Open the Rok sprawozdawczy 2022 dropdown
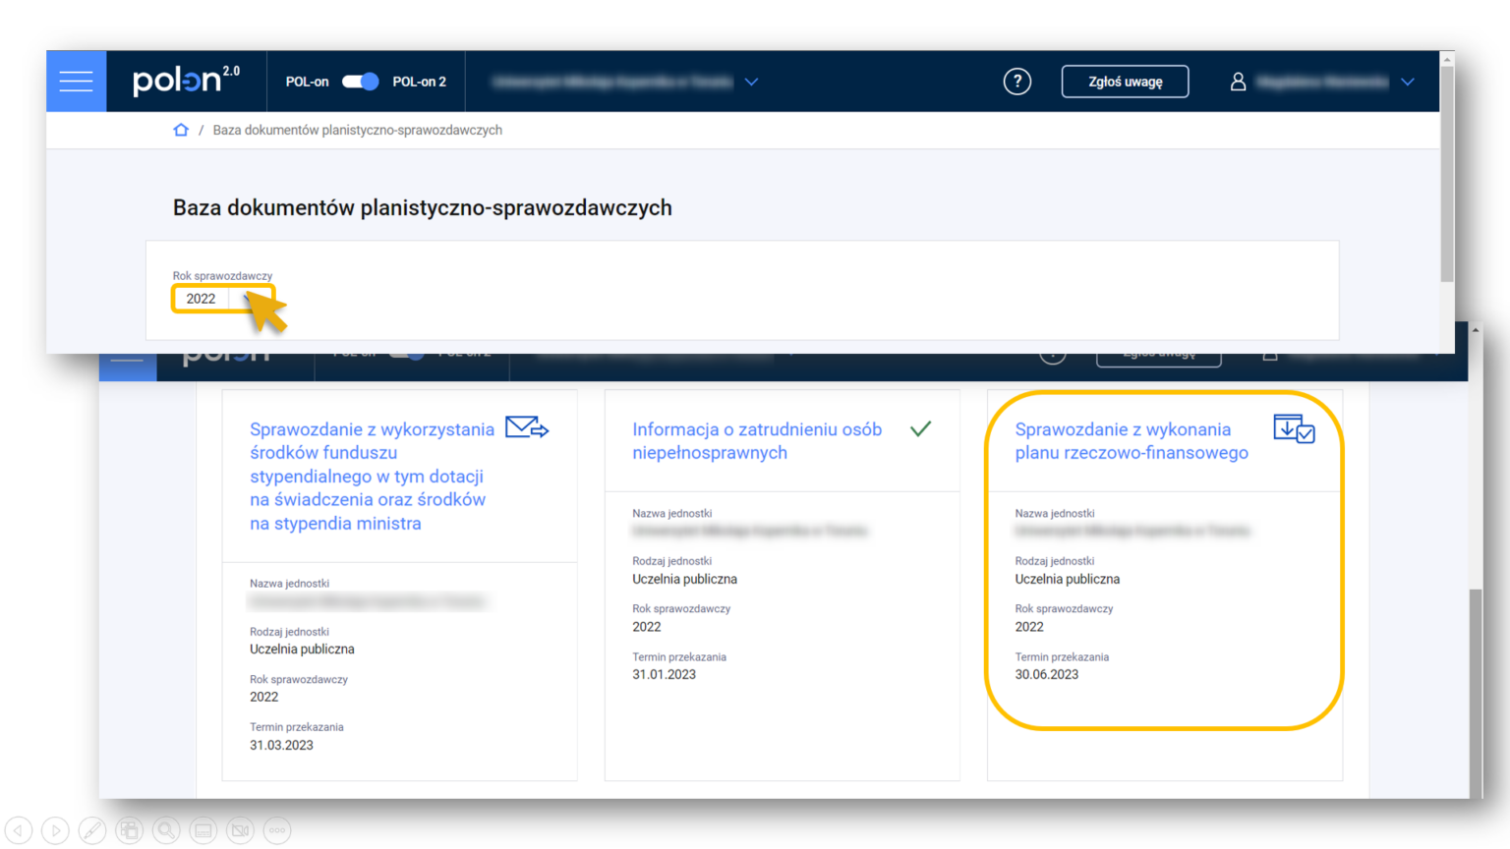The height and width of the screenshot is (849, 1510). 222,299
